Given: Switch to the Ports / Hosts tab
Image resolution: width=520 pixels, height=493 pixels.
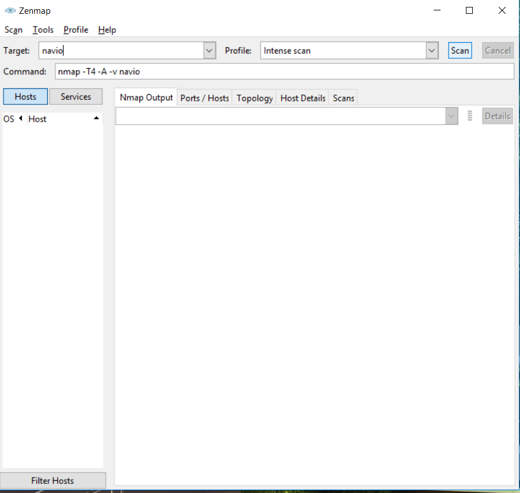Looking at the screenshot, I should click(x=204, y=98).
